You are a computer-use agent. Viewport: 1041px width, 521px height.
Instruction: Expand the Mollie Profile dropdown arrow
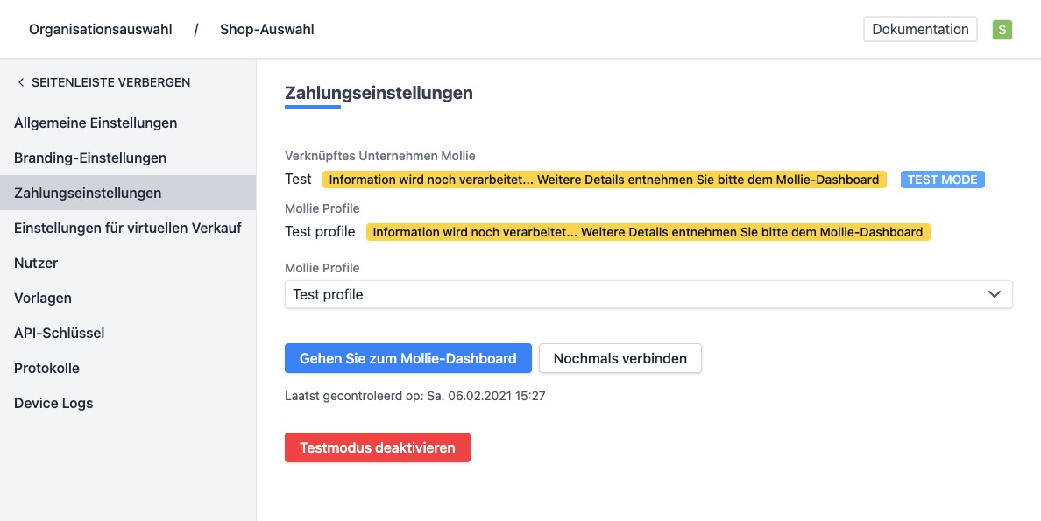tap(995, 294)
